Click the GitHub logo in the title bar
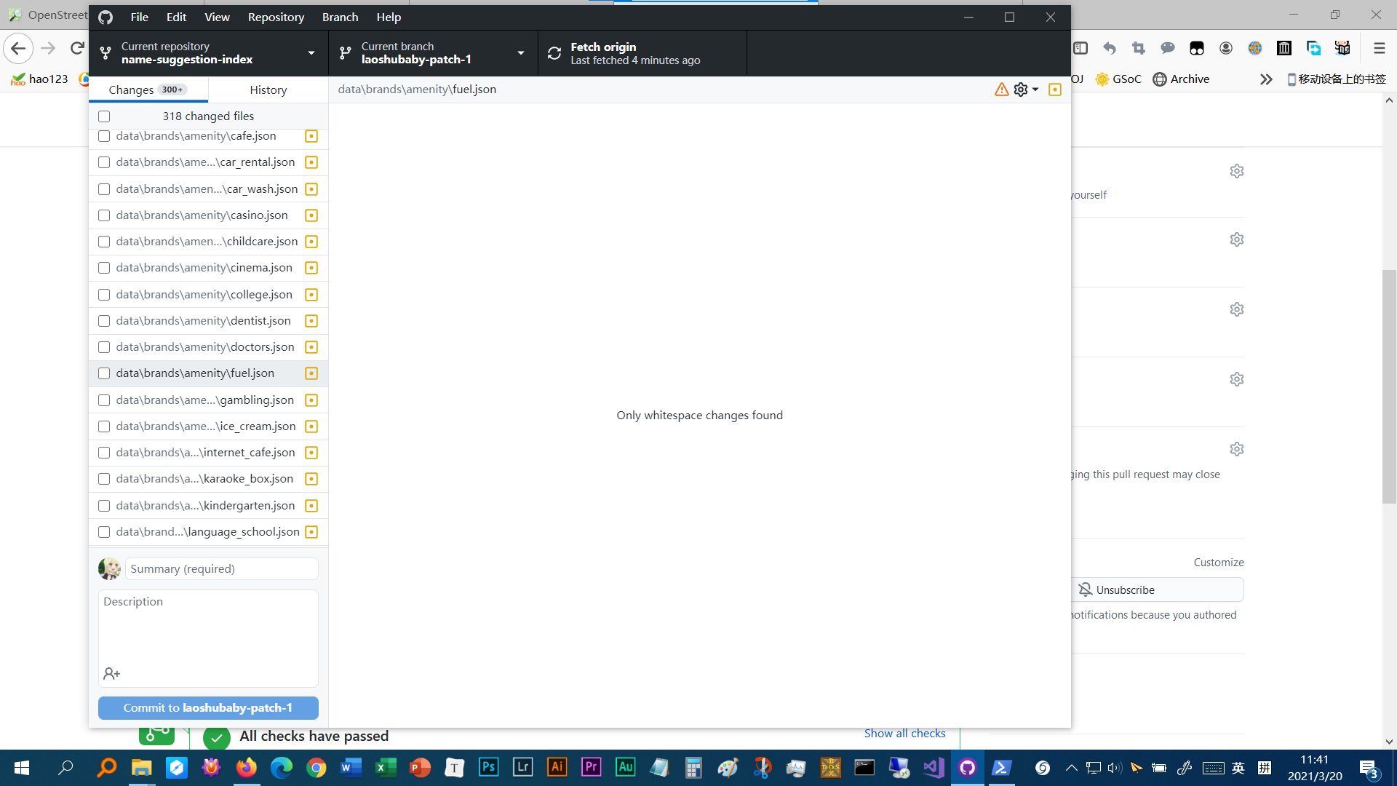This screenshot has width=1397, height=786. [105, 17]
